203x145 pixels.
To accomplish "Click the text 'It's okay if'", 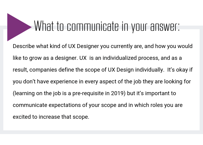I will click(x=180, y=70).
